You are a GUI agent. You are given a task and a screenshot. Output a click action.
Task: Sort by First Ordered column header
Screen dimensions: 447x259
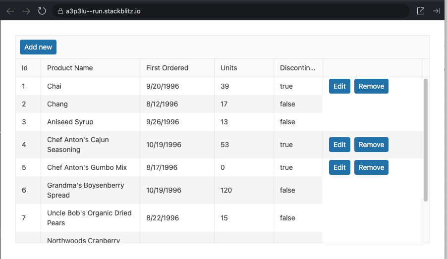(x=167, y=68)
